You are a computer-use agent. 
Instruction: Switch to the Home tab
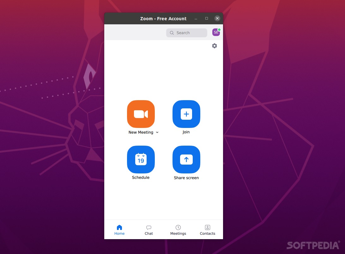[119, 230]
